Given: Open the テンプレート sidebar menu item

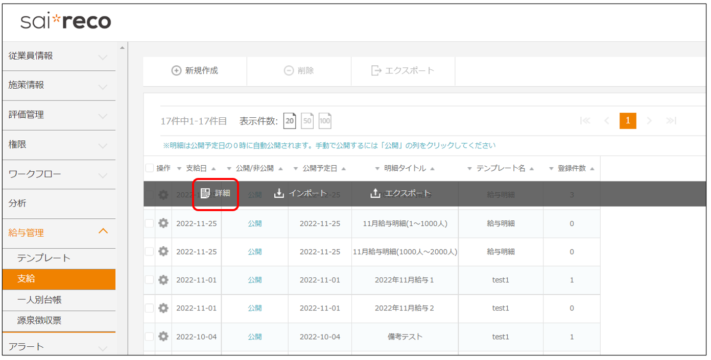Looking at the screenshot, I should pos(44,258).
